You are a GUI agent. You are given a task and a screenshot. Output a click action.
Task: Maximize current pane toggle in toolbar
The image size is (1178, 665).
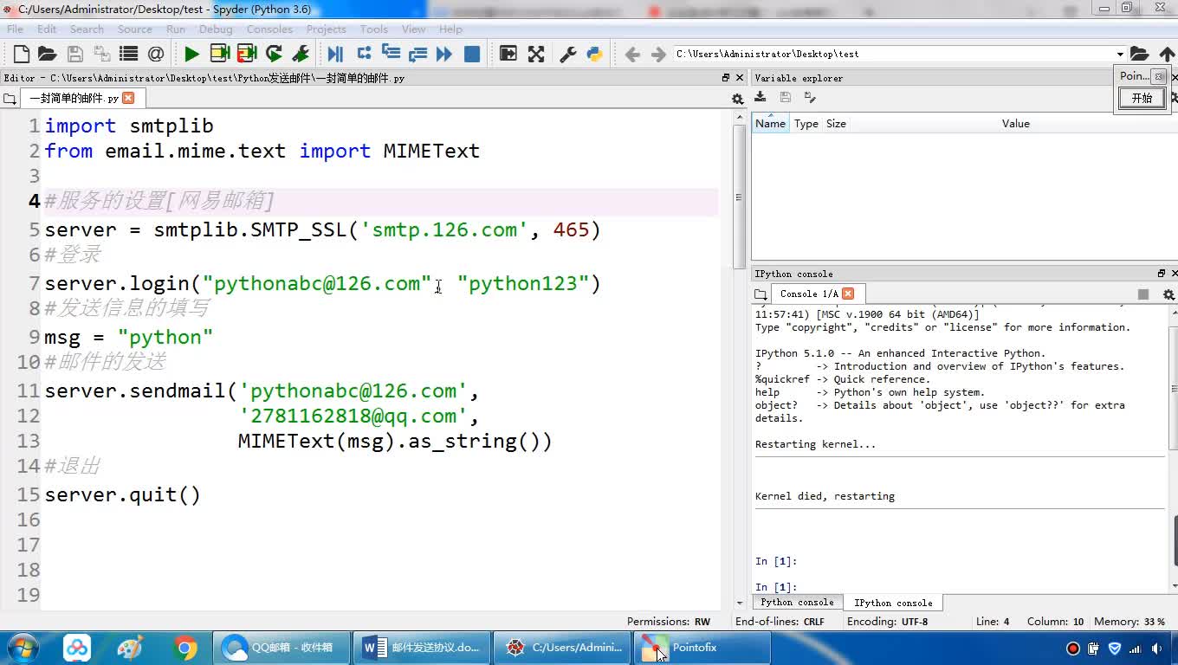click(508, 54)
